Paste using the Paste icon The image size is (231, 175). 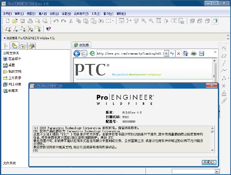tap(86, 21)
